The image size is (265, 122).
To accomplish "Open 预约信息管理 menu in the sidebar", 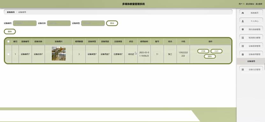I will pyautogui.click(x=251, y=30).
